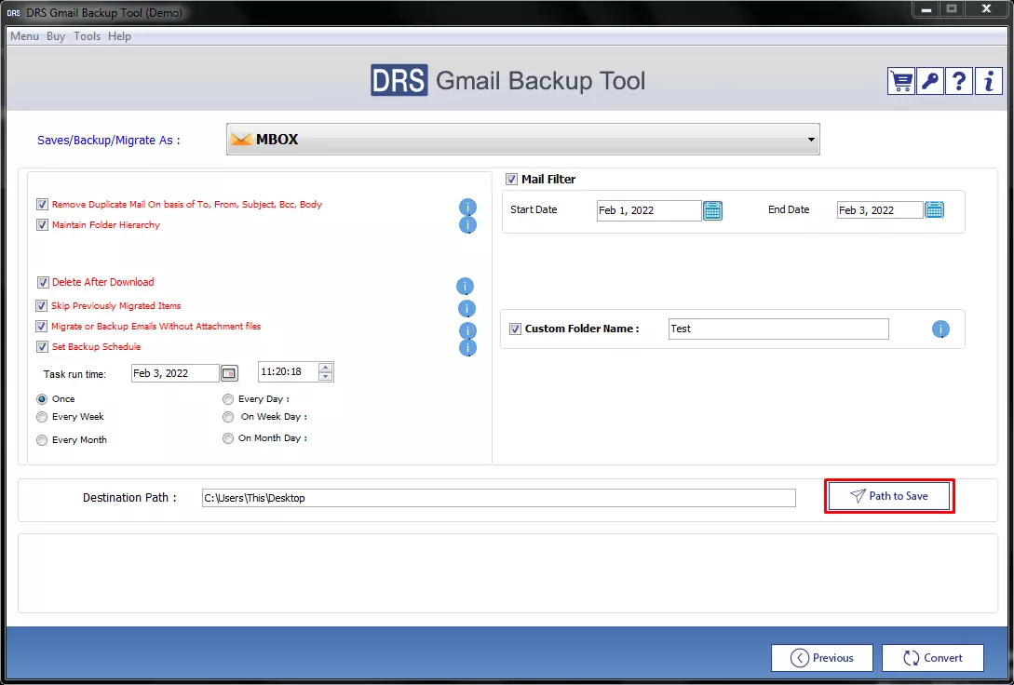Open the Tools menu
1014x685 pixels.
(87, 36)
